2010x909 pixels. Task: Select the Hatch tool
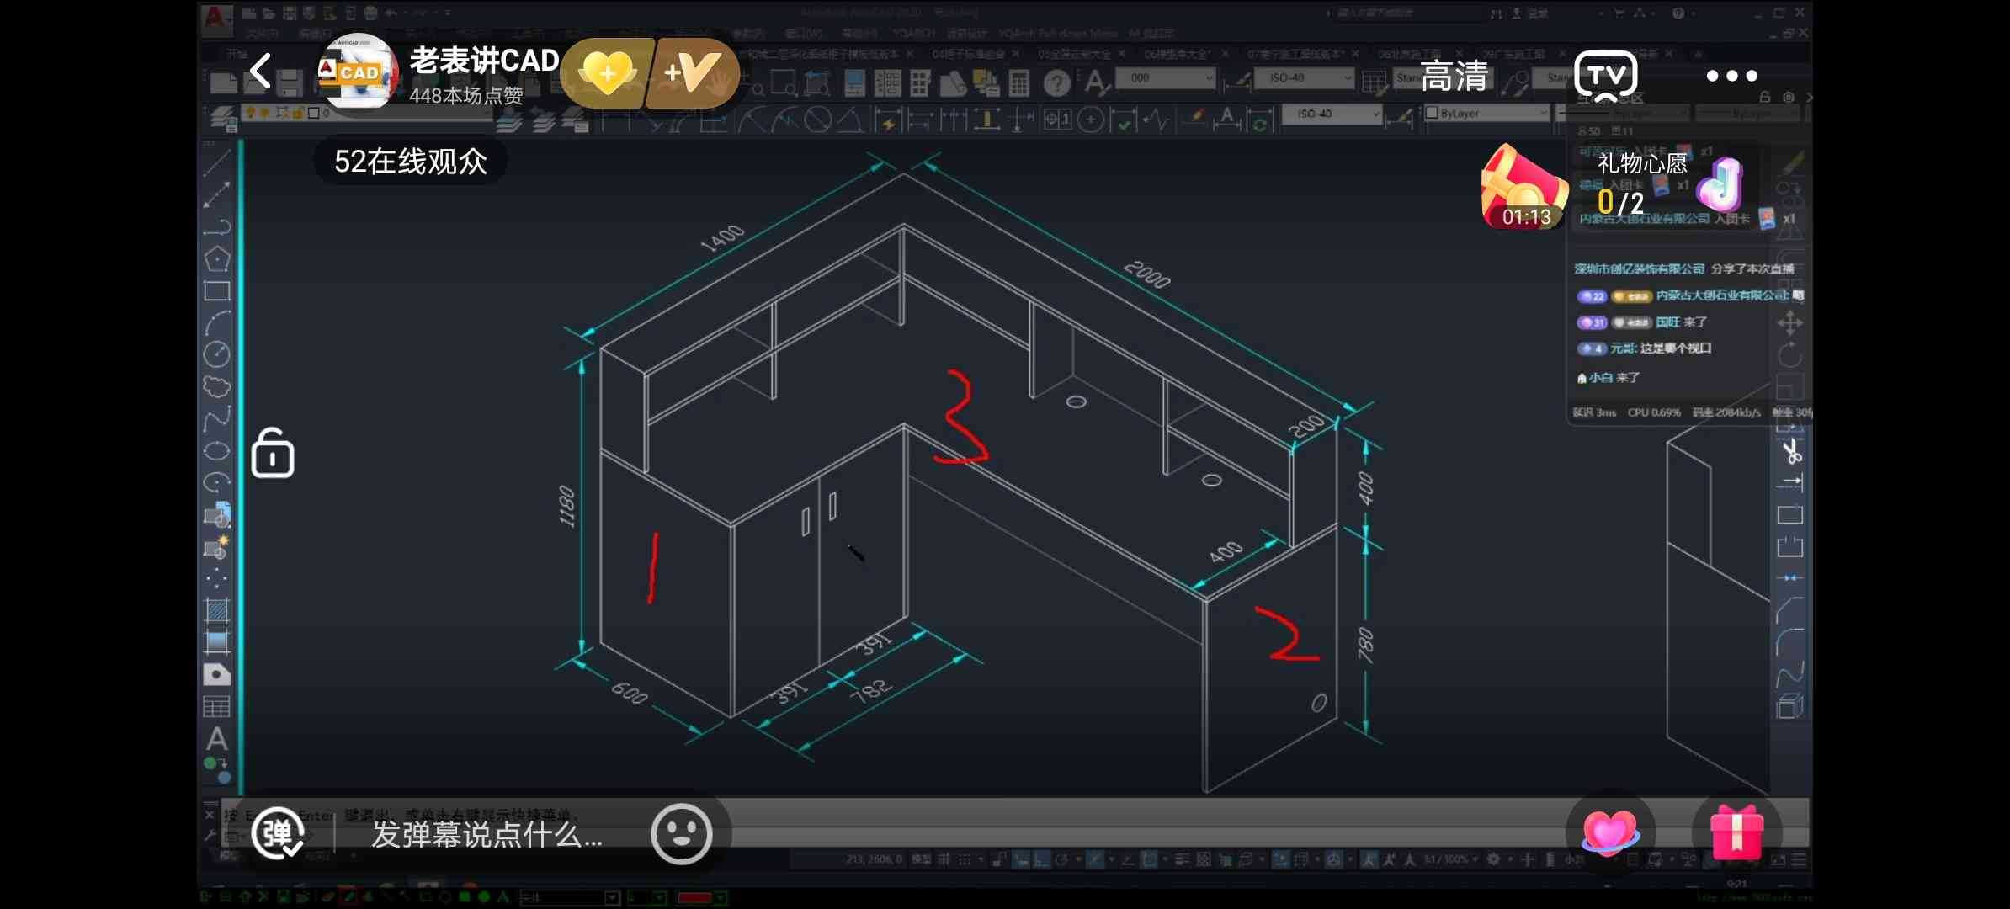216,610
